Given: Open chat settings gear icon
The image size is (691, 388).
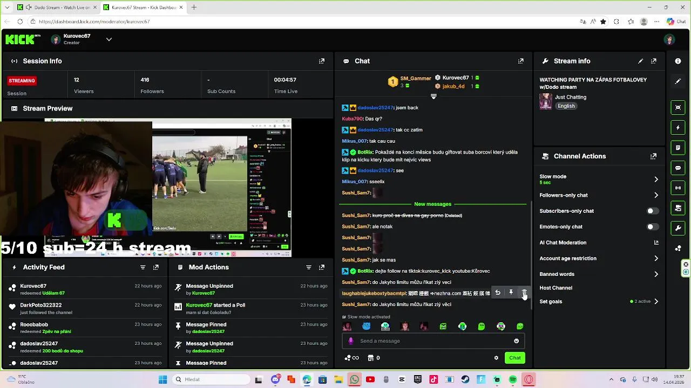Looking at the screenshot, I should [496, 358].
